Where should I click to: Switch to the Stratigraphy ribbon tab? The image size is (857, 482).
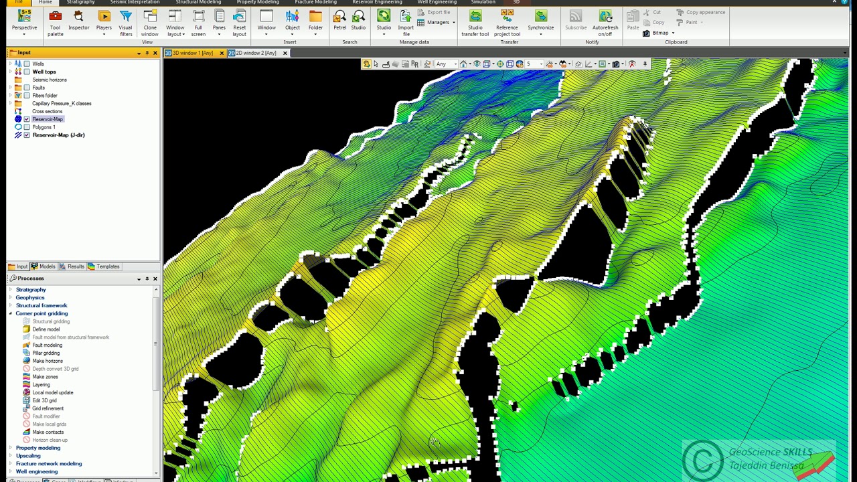[80, 2]
